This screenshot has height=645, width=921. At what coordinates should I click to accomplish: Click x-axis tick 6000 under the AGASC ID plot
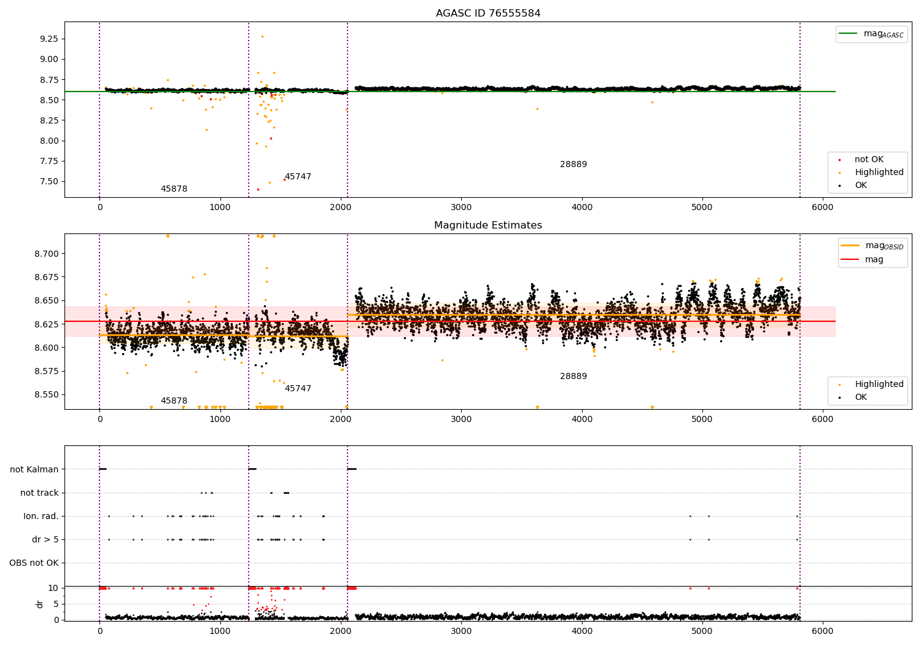(823, 208)
